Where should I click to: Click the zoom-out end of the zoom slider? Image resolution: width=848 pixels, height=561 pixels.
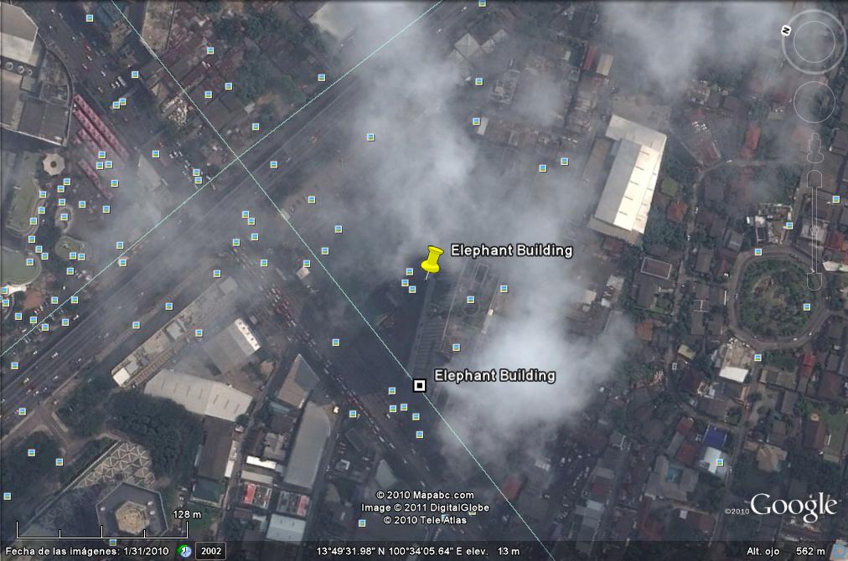(x=814, y=281)
